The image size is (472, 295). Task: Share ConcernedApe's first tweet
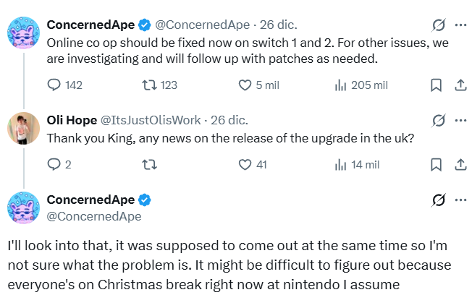tap(459, 85)
